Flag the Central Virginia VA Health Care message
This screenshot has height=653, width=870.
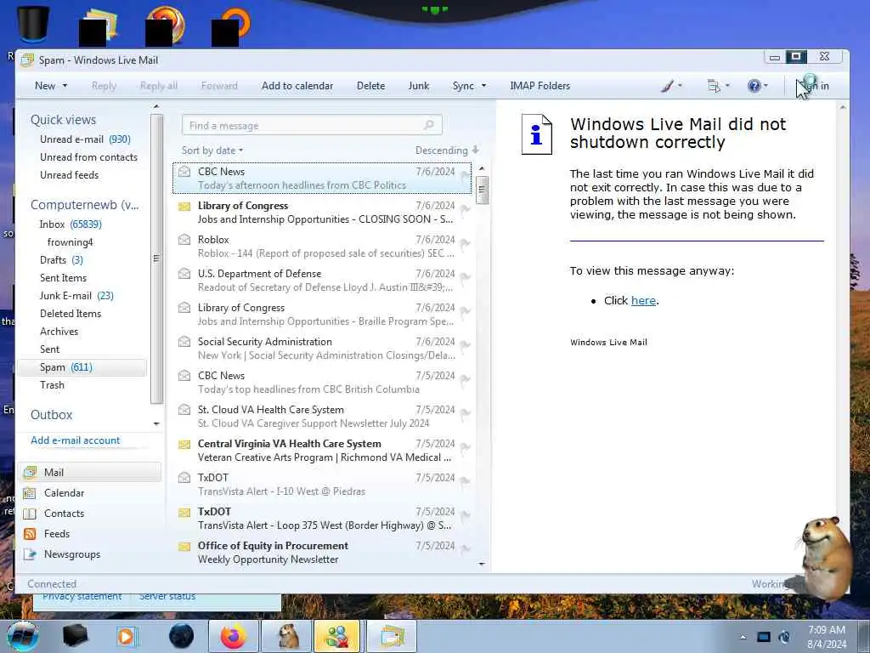pos(465,447)
